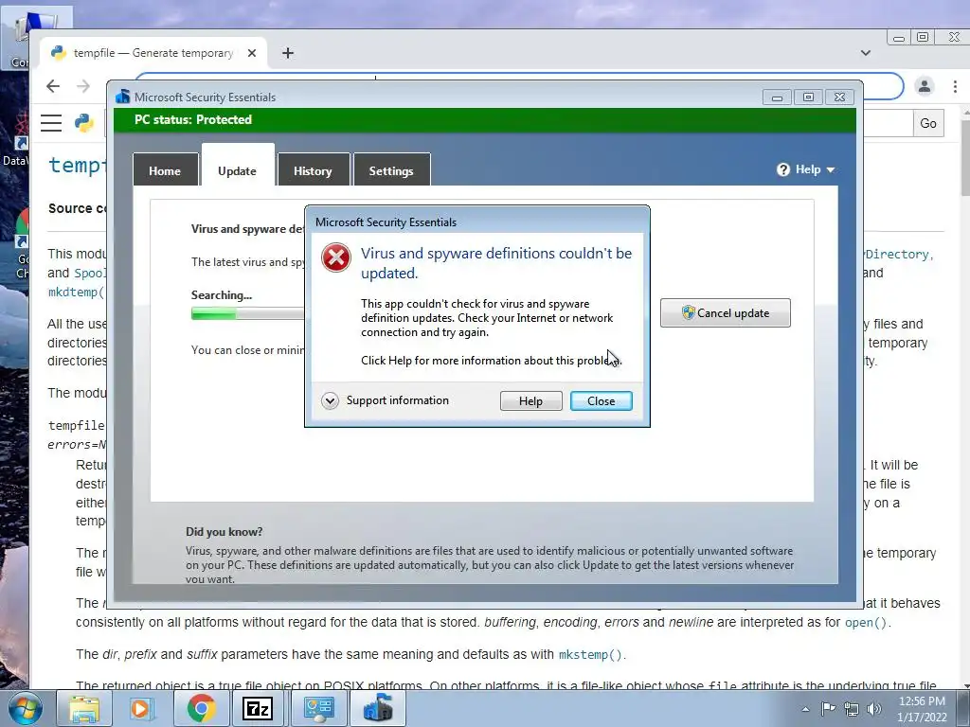Click red error X icon in dialog
The width and height of the screenshot is (970, 727).
[336, 257]
